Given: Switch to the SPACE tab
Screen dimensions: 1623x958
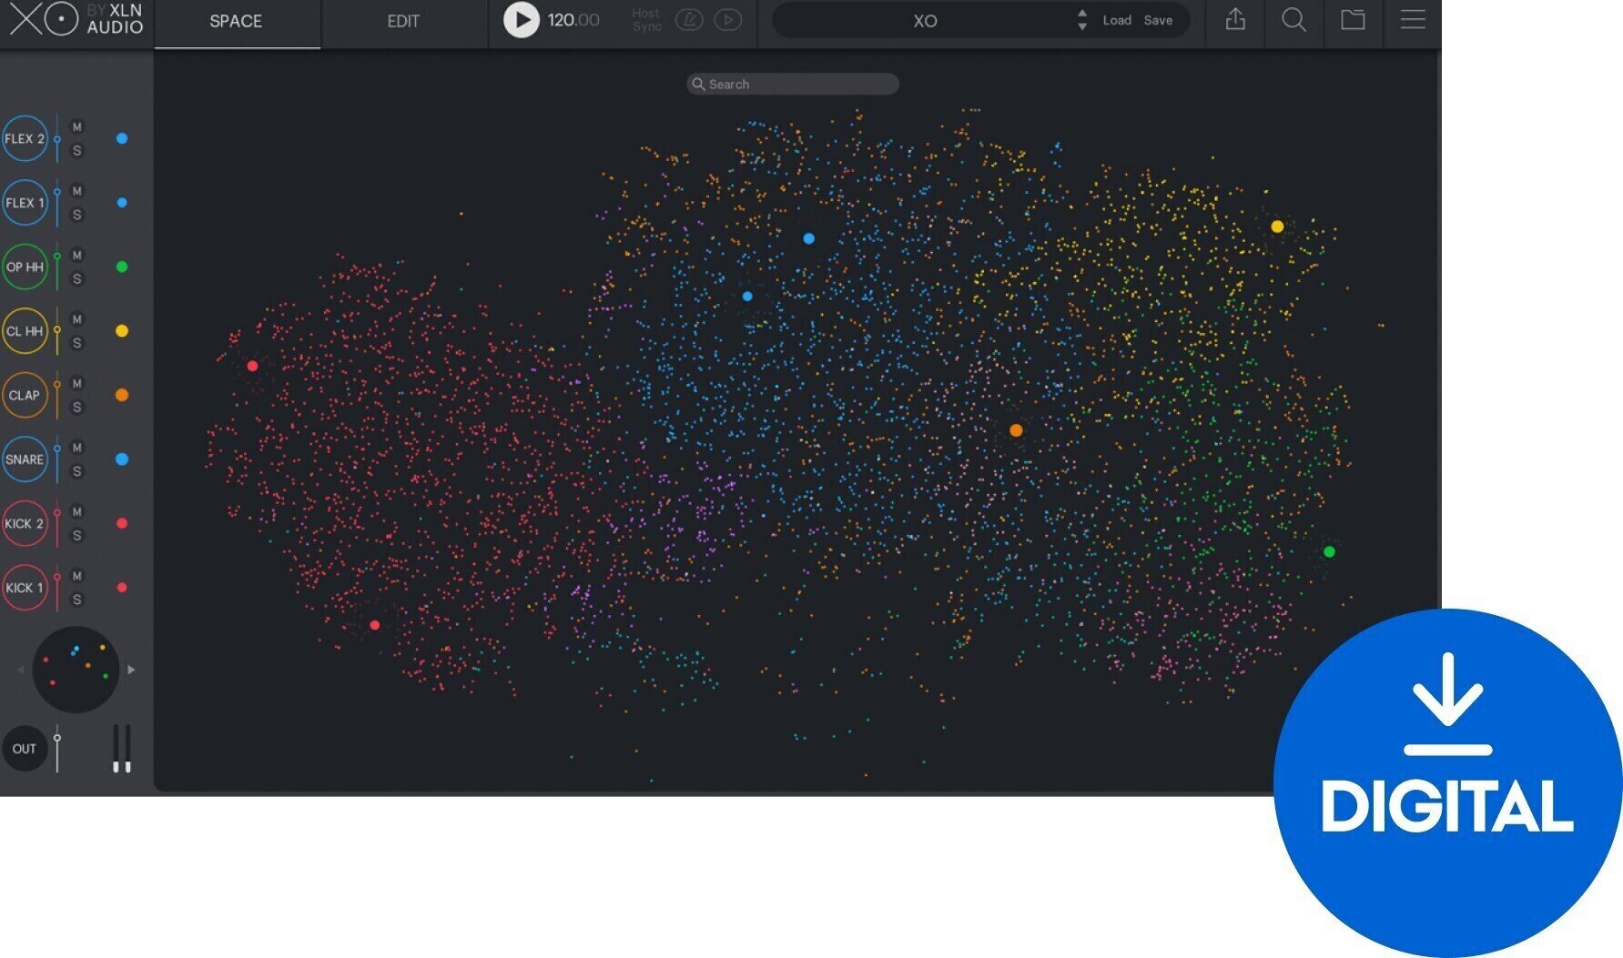Looking at the screenshot, I should pyautogui.click(x=236, y=22).
